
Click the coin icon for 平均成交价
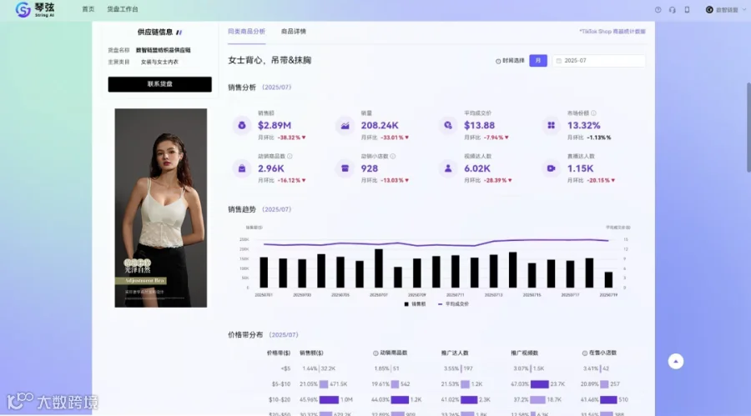click(x=448, y=125)
